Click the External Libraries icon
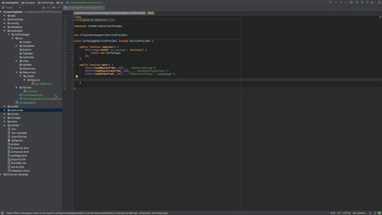This screenshot has width=382, height=215. (5, 174)
